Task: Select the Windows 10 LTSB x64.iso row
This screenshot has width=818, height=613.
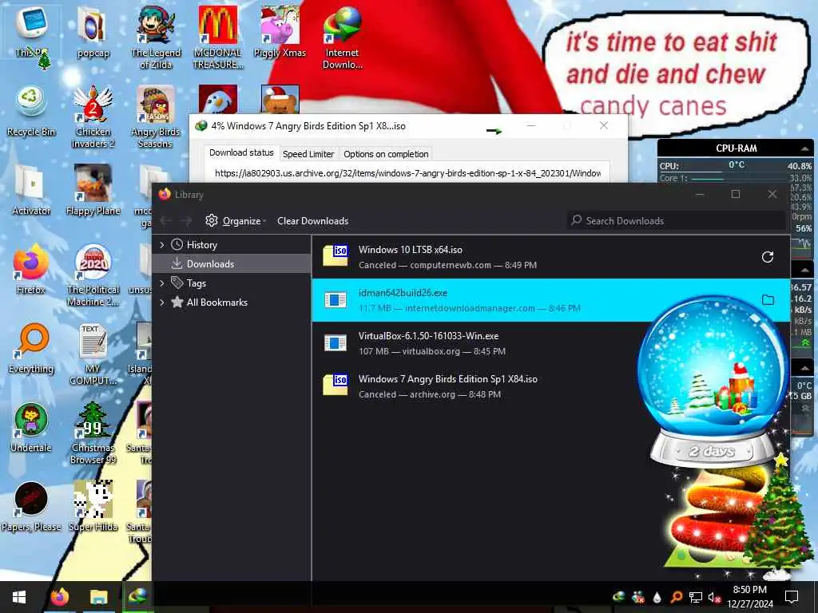Action: coord(550,257)
